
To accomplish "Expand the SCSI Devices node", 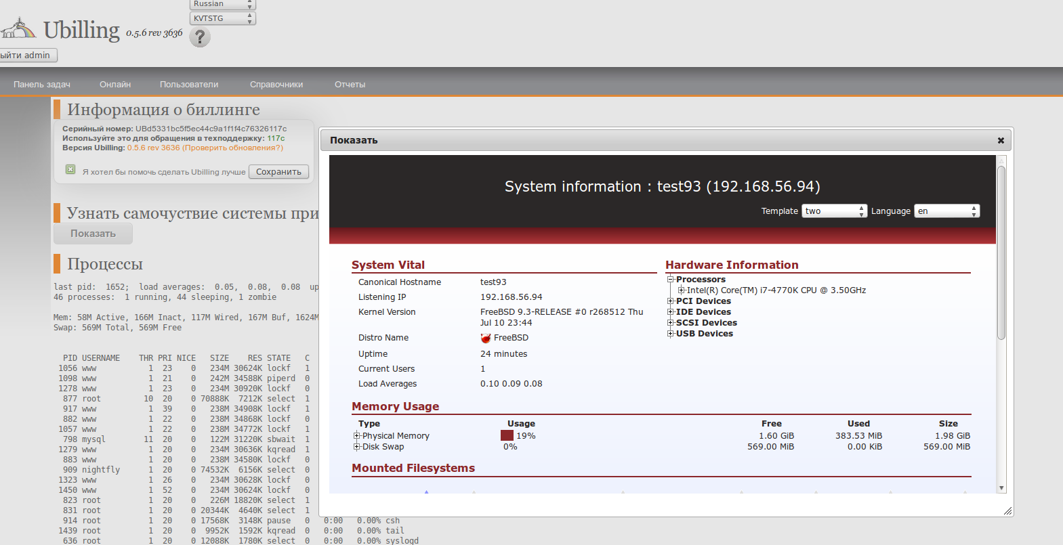I will tap(670, 323).
